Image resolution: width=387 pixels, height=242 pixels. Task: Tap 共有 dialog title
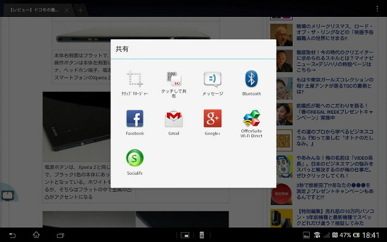coord(122,49)
